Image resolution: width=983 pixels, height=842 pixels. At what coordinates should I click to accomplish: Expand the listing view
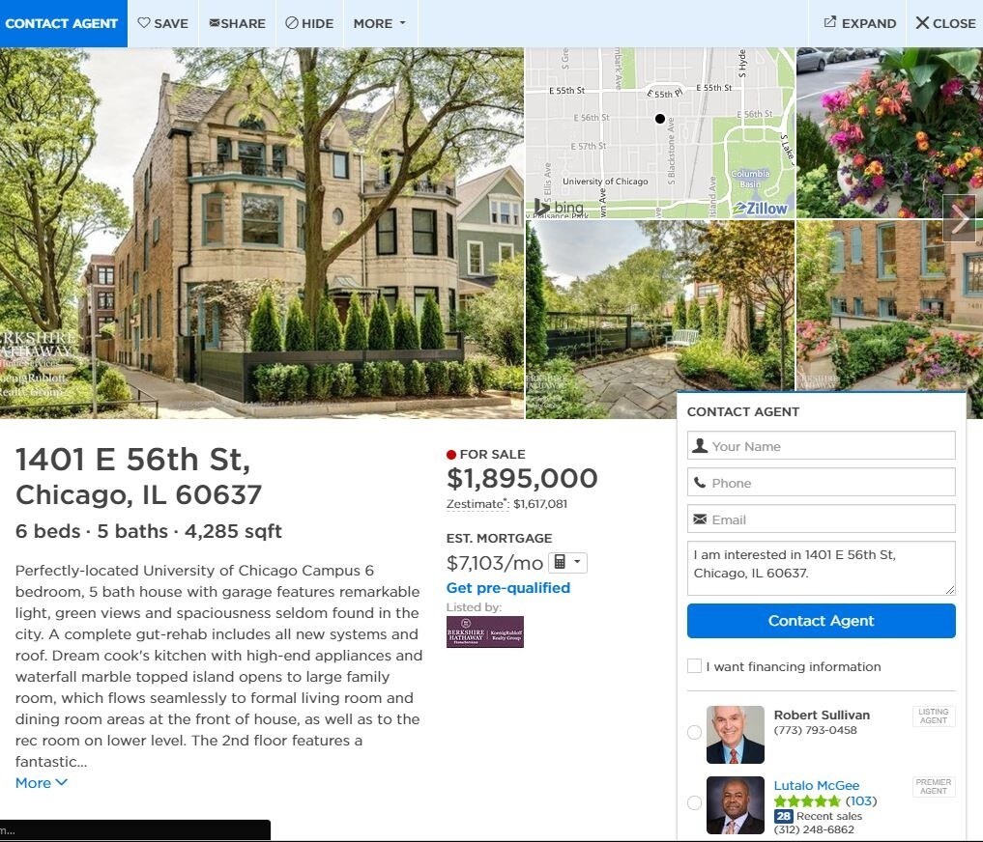pyautogui.click(x=859, y=23)
